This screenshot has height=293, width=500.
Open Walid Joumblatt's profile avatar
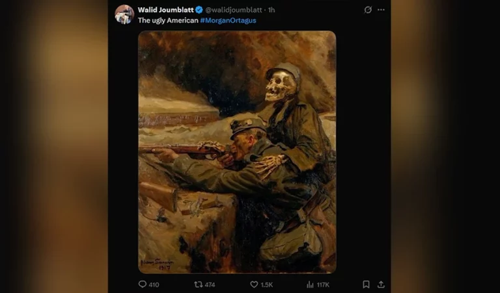pyautogui.click(x=124, y=14)
